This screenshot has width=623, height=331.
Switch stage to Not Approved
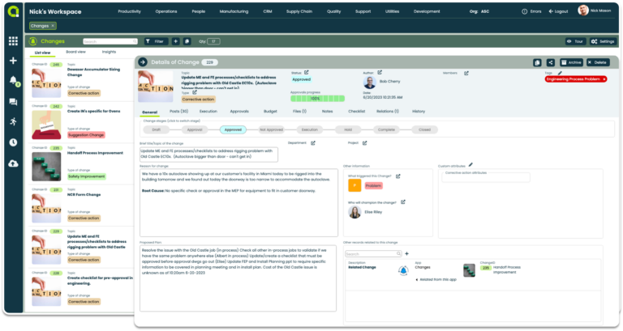[x=272, y=129]
